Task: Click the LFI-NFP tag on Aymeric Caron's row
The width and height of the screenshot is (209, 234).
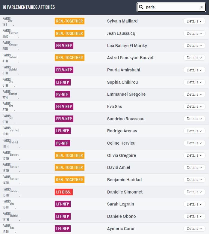Action: point(63,229)
